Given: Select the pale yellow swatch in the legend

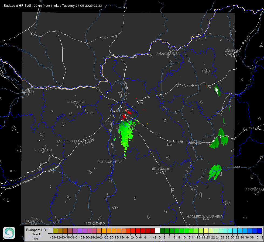Looking at the screenshot, I should 206,231.
